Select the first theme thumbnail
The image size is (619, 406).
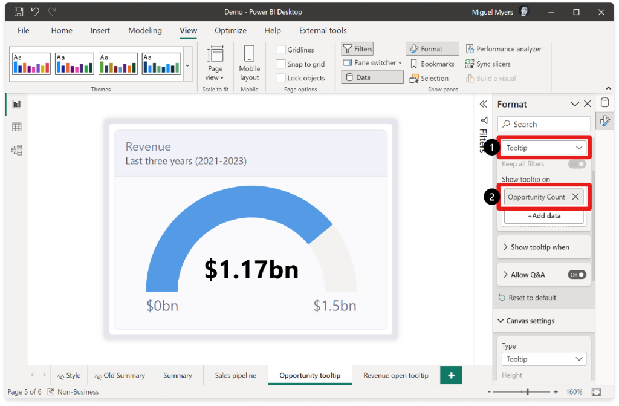point(31,64)
